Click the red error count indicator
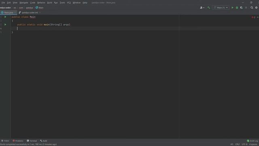 [253, 17]
